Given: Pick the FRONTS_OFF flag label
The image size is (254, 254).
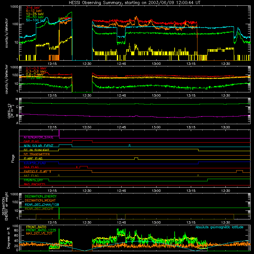Looking at the screenshot, I should [x=33, y=180].
